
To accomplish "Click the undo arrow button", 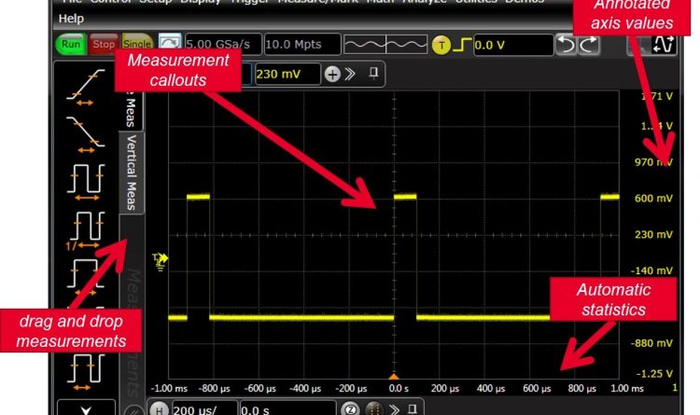I will (x=567, y=45).
